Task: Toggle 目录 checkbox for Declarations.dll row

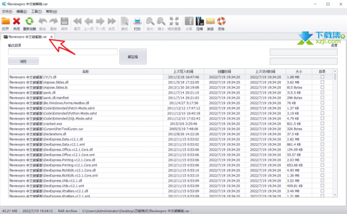Action: pyautogui.click(x=322, y=134)
